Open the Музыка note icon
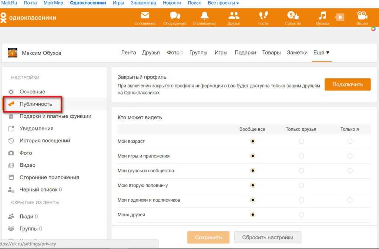The width and height of the screenshot is (379, 249). click(322, 16)
